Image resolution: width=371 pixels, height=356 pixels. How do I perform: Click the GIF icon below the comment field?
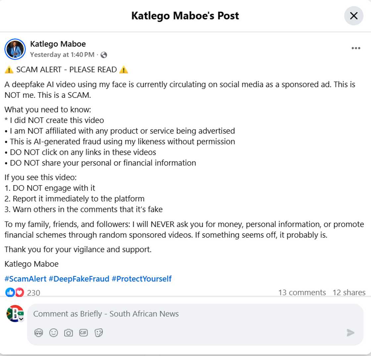click(83, 333)
